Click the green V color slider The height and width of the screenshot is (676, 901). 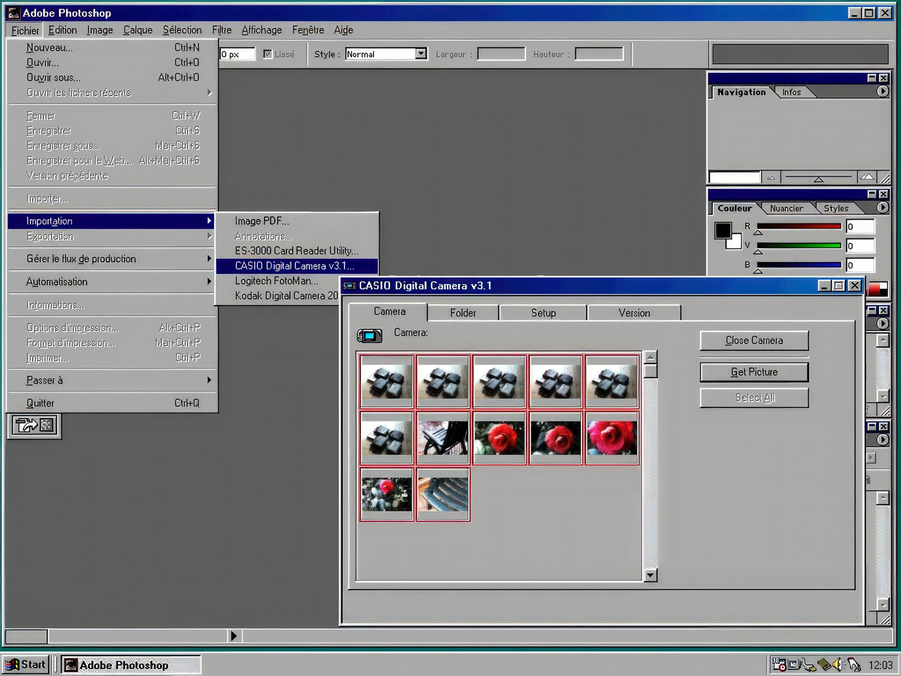(x=799, y=246)
